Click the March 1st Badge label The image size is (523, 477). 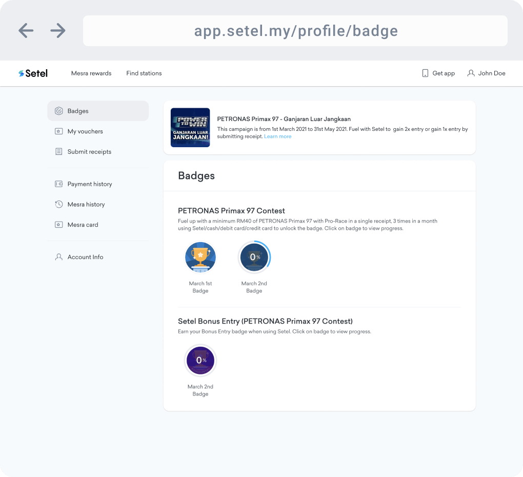pyautogui.click(x=200, y=287)
